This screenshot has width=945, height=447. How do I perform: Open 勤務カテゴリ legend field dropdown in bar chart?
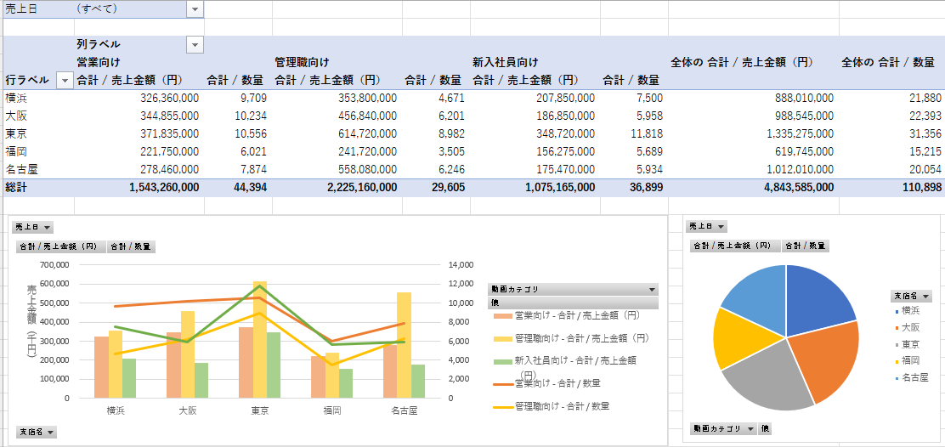(x=652, y=289)
